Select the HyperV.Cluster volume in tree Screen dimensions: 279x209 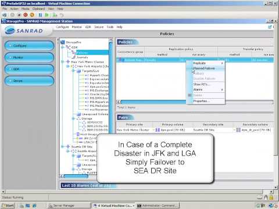point(99,75)
